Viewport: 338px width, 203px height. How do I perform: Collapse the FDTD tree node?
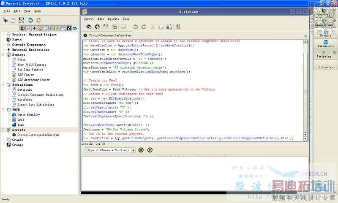[3, 110]
